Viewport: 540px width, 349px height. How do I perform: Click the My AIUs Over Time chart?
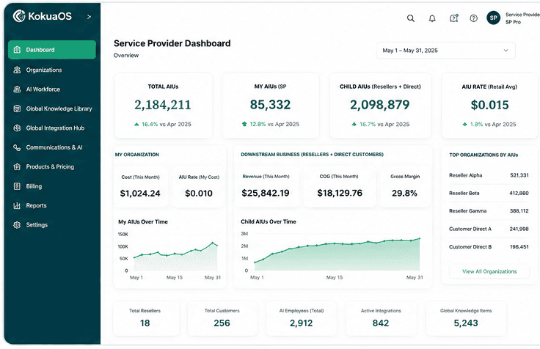tap(169, 255)
